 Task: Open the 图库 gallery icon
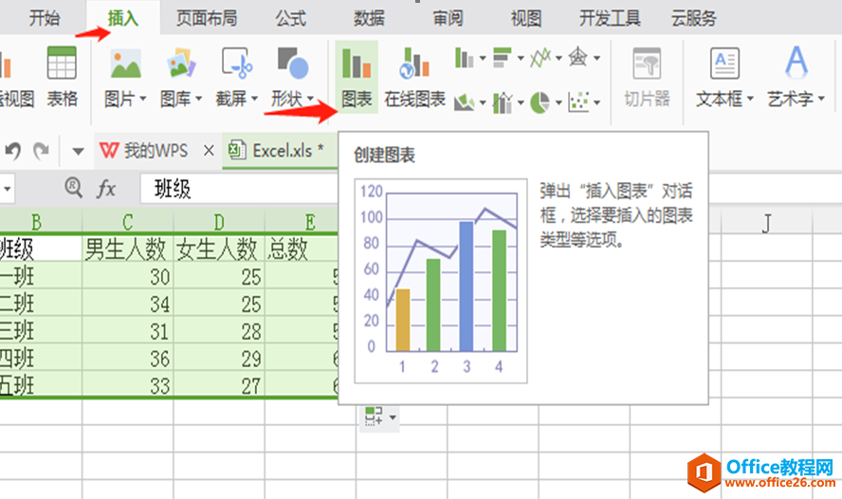[181, 64]
